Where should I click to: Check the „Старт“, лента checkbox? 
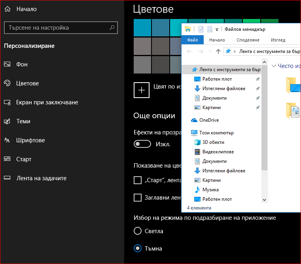(x=138, y=180)
